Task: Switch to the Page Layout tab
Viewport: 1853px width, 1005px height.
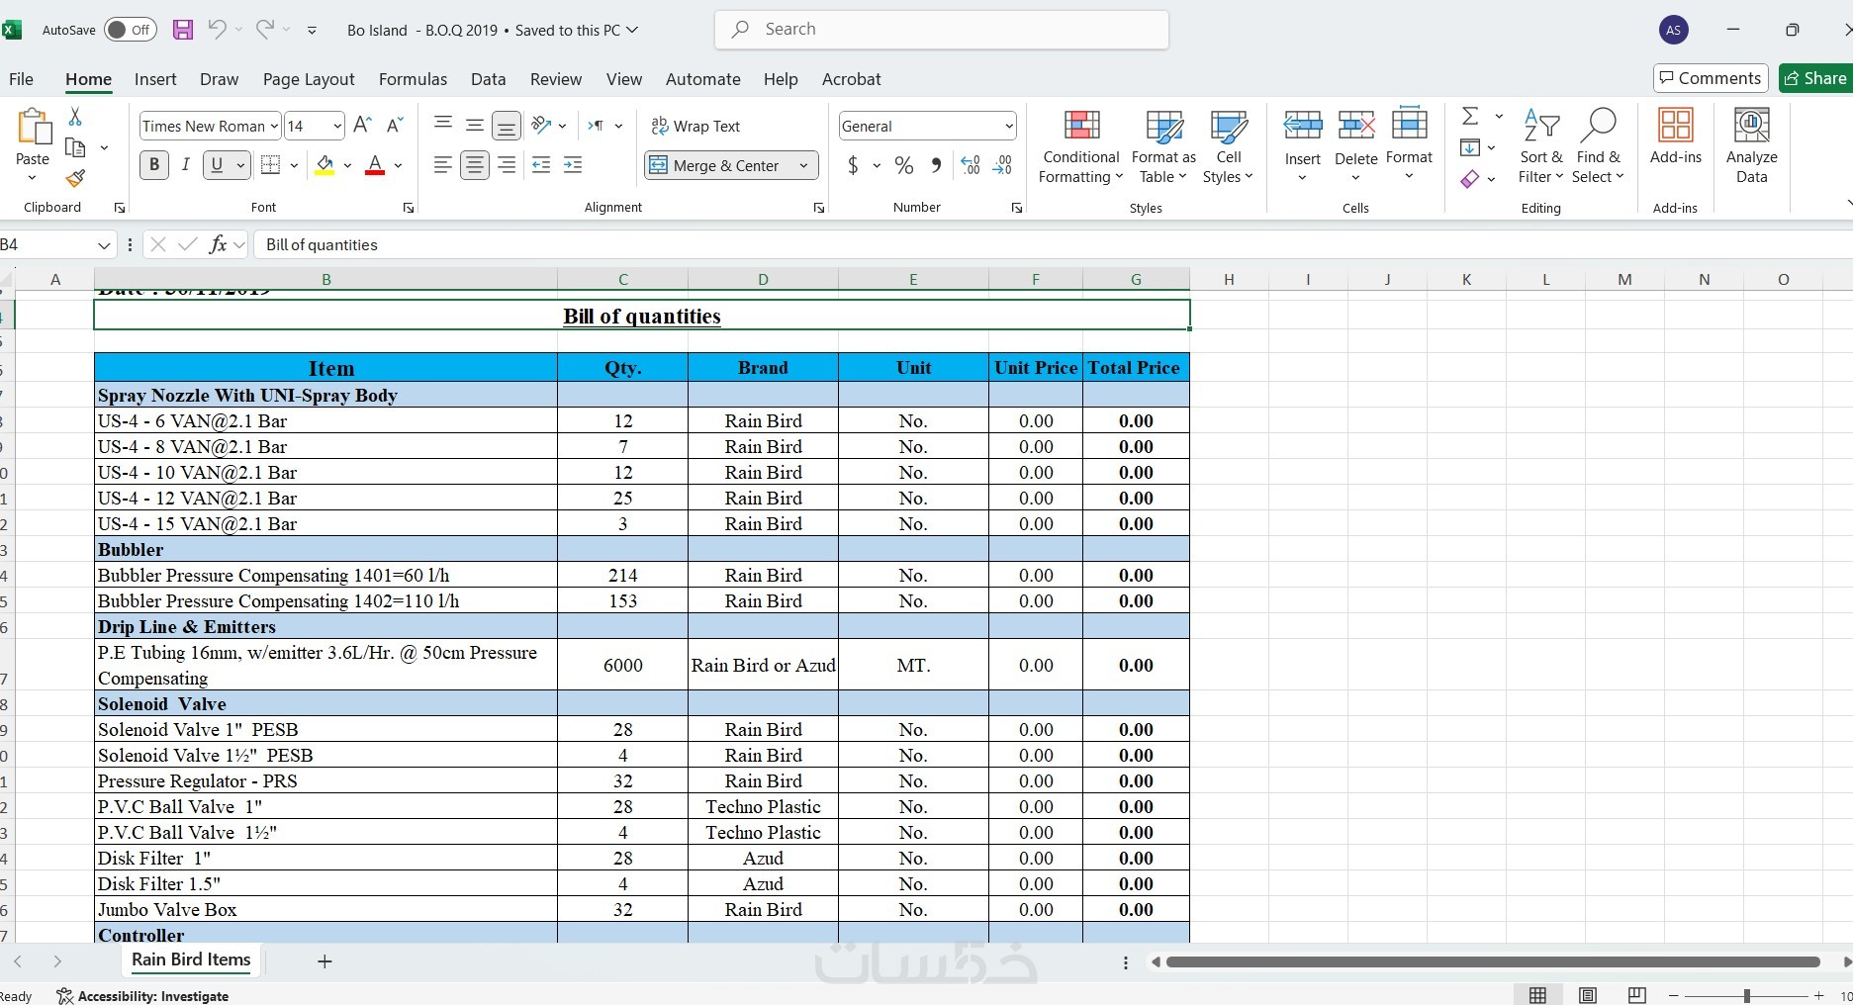Action: 309,79
